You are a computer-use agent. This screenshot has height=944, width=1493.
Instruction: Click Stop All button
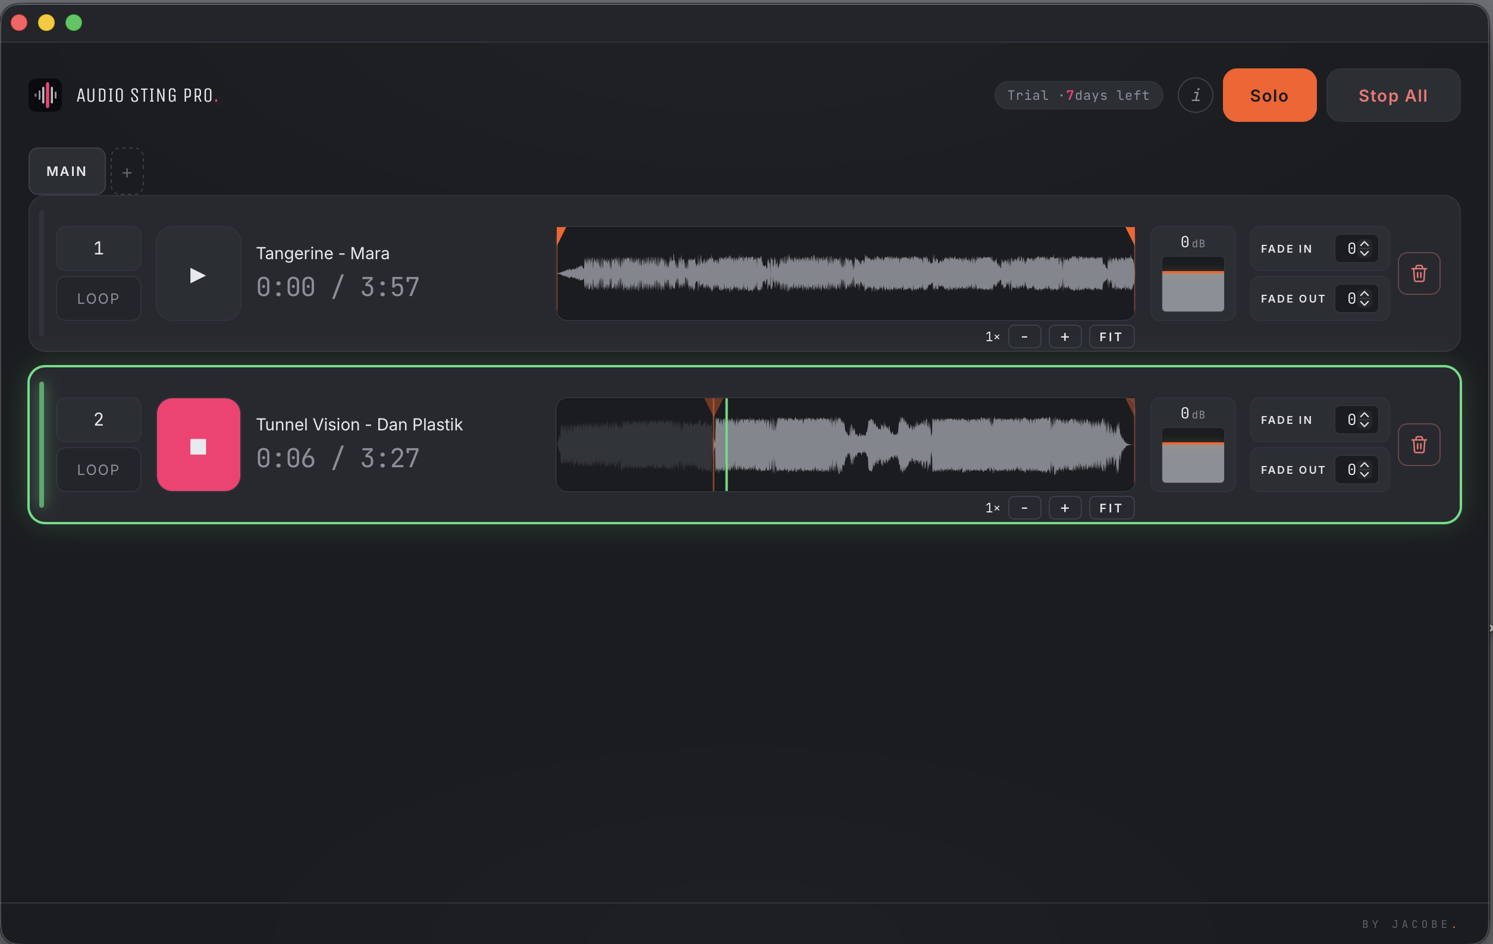1392,96
